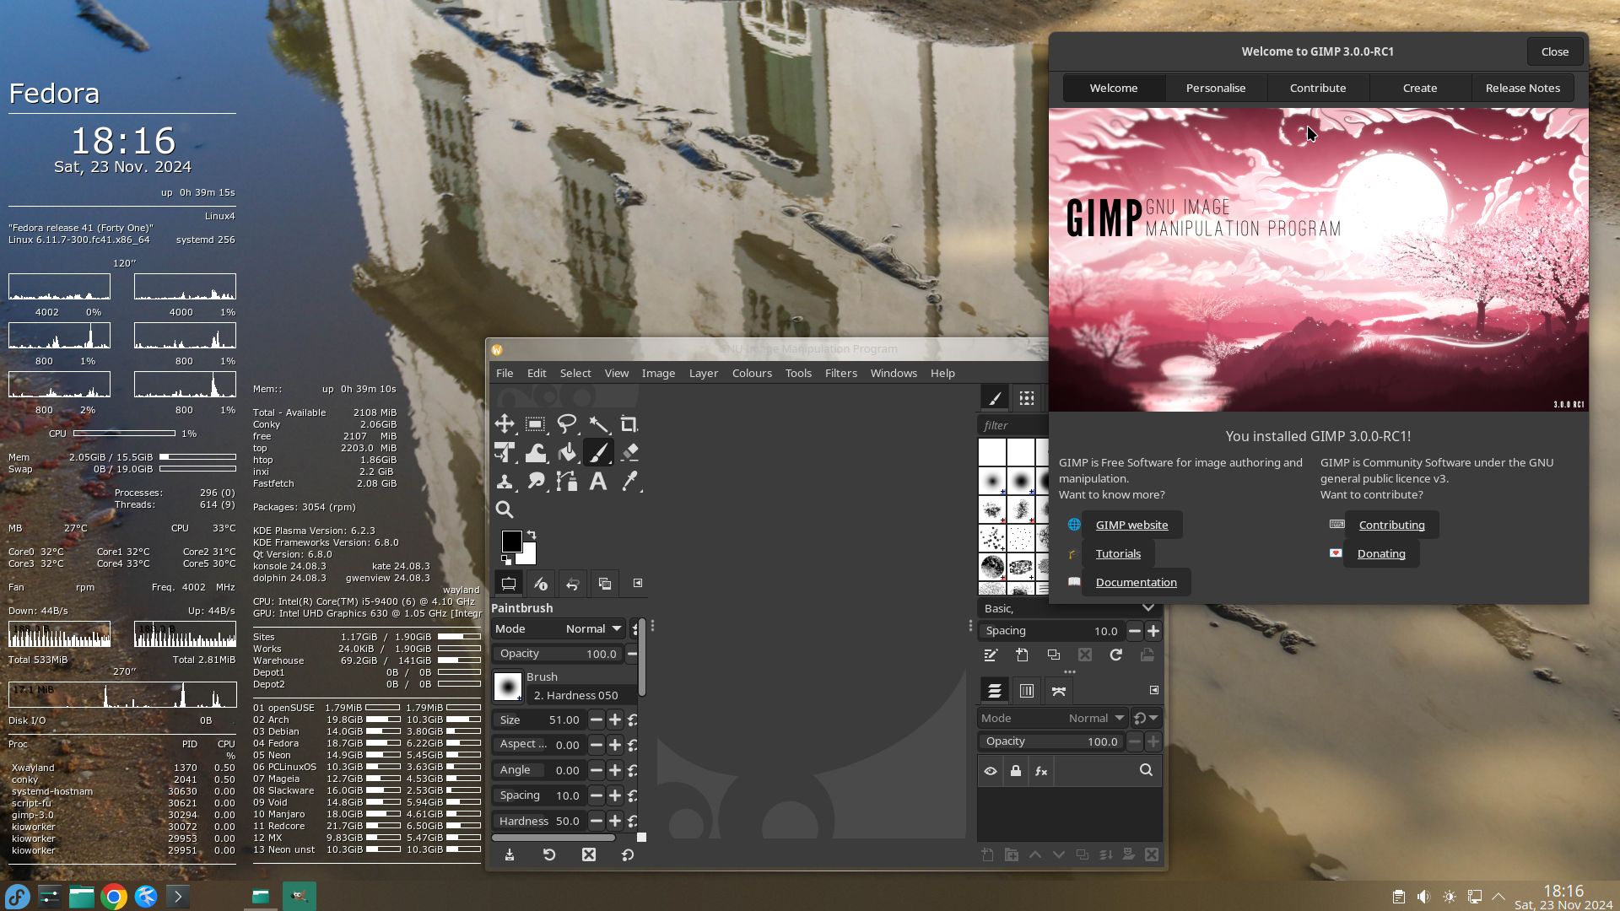The width and height of the screenshot is (1620, 911).
Task: Select the Crop tool
Action: pos(629,424)
